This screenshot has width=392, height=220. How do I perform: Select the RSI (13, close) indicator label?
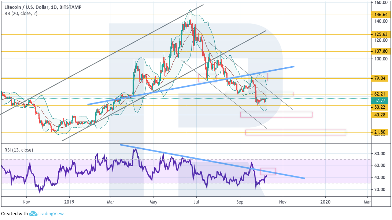[x=18, y=149]
